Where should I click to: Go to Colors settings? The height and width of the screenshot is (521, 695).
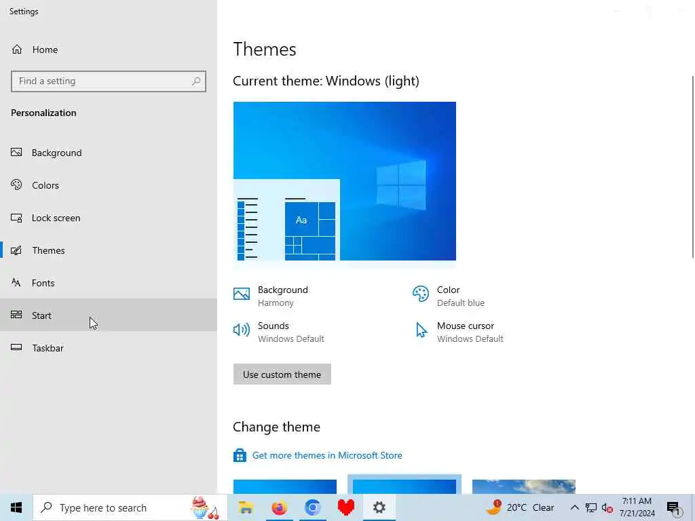(109, 185)
